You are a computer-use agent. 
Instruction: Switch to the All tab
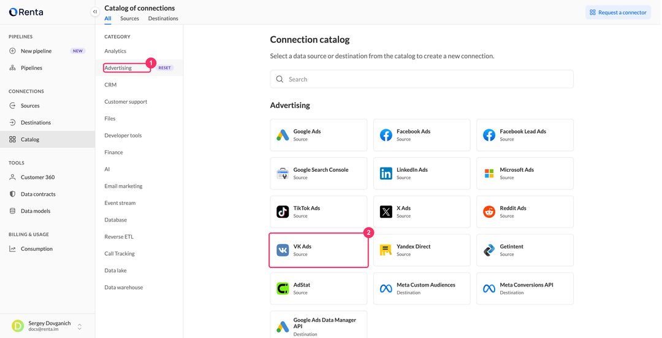tap(108, 18)
